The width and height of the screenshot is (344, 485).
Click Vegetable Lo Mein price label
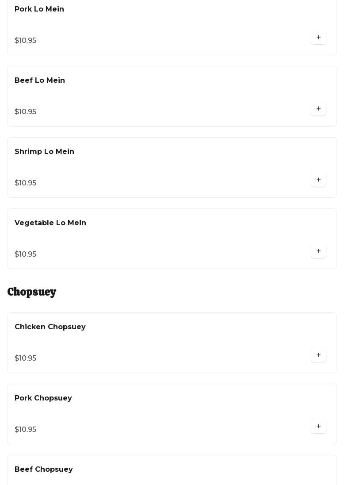pos(26,254)
